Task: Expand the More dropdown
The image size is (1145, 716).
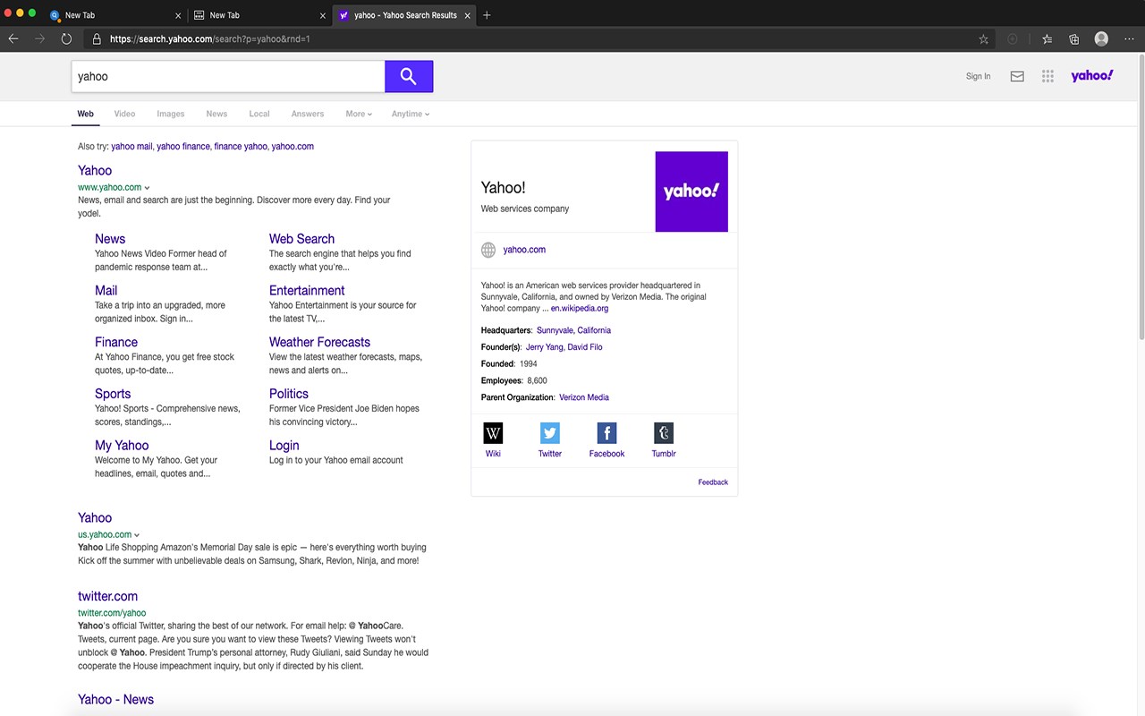Action: [359, 114]
